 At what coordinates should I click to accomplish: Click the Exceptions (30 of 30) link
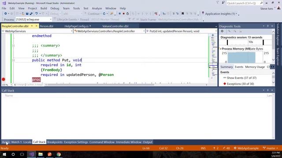pyautogui.click(x=240, y=84)
